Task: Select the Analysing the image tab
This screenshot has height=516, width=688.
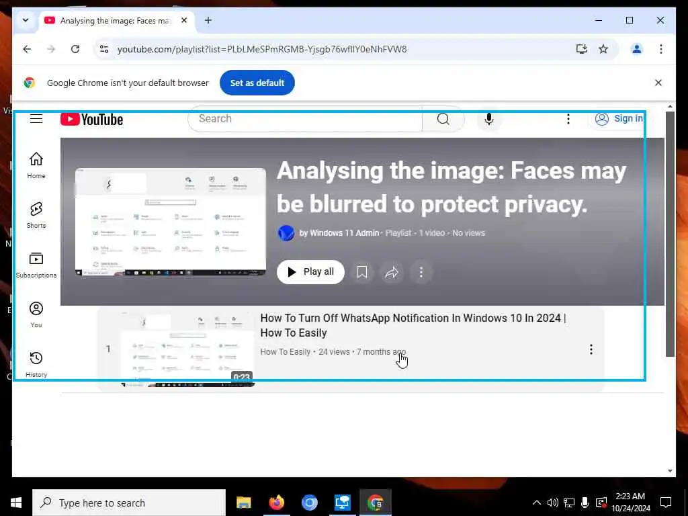Action: tap(115, 21)
